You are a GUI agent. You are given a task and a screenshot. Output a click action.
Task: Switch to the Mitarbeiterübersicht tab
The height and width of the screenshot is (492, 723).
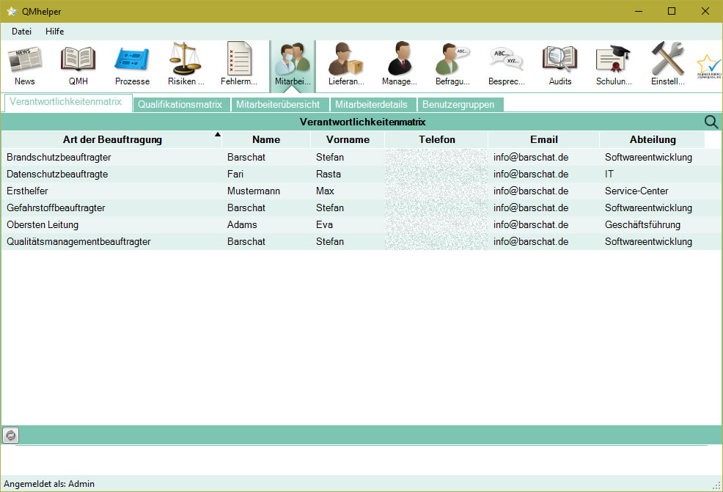tap(278, 105)
